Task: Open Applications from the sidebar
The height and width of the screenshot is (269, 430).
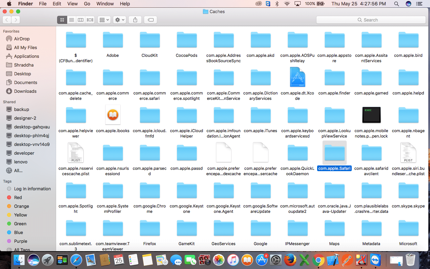Action: coord(27,56)
